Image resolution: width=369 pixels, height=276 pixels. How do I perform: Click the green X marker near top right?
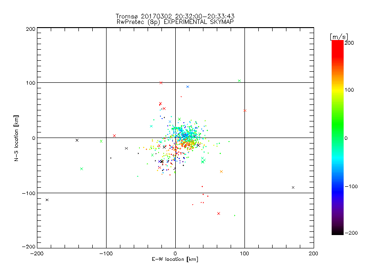pyautogui.click(x=239, y=81)
